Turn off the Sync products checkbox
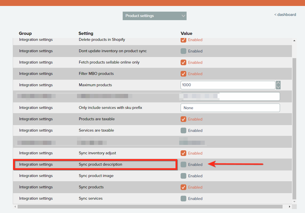 (183, 187)
